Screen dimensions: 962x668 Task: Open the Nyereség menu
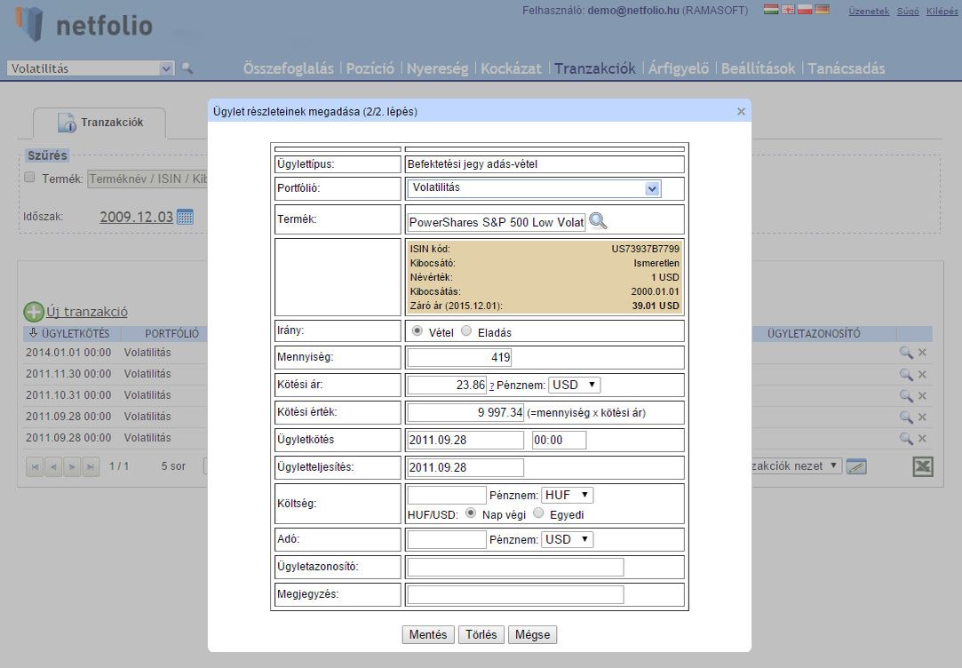(437, 68)
